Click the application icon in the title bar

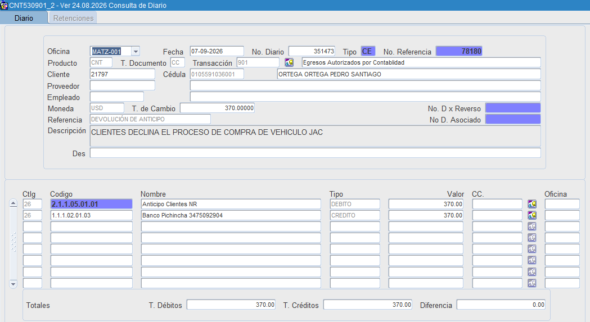coord(4,5)
